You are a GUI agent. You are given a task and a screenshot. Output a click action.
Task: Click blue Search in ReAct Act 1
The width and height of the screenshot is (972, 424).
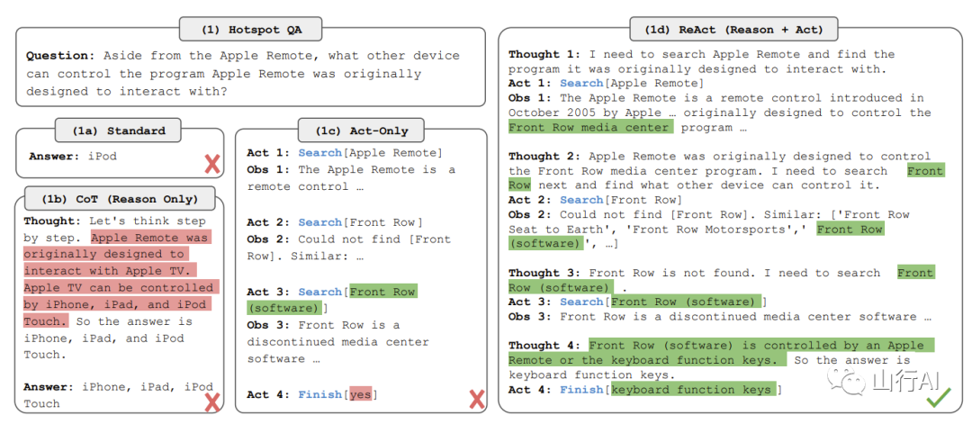pyautogui.click(x=581, y=84)
